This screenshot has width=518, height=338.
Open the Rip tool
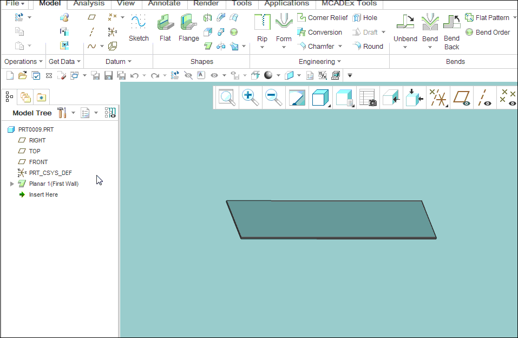263,31
